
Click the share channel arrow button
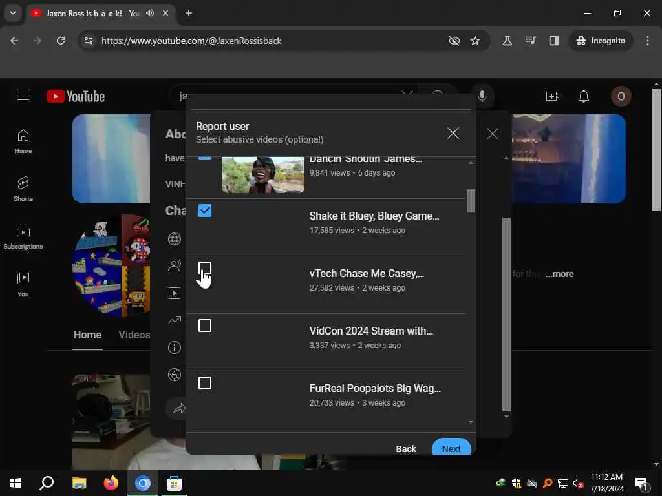(x=179, y=408)
